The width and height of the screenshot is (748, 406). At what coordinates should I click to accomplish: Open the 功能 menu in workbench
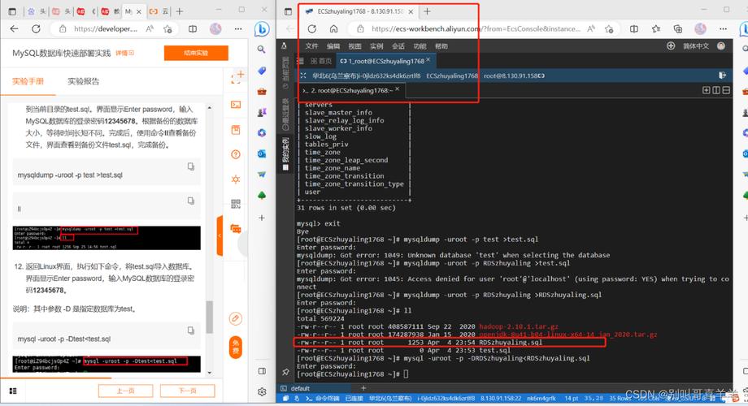point(420,46)
